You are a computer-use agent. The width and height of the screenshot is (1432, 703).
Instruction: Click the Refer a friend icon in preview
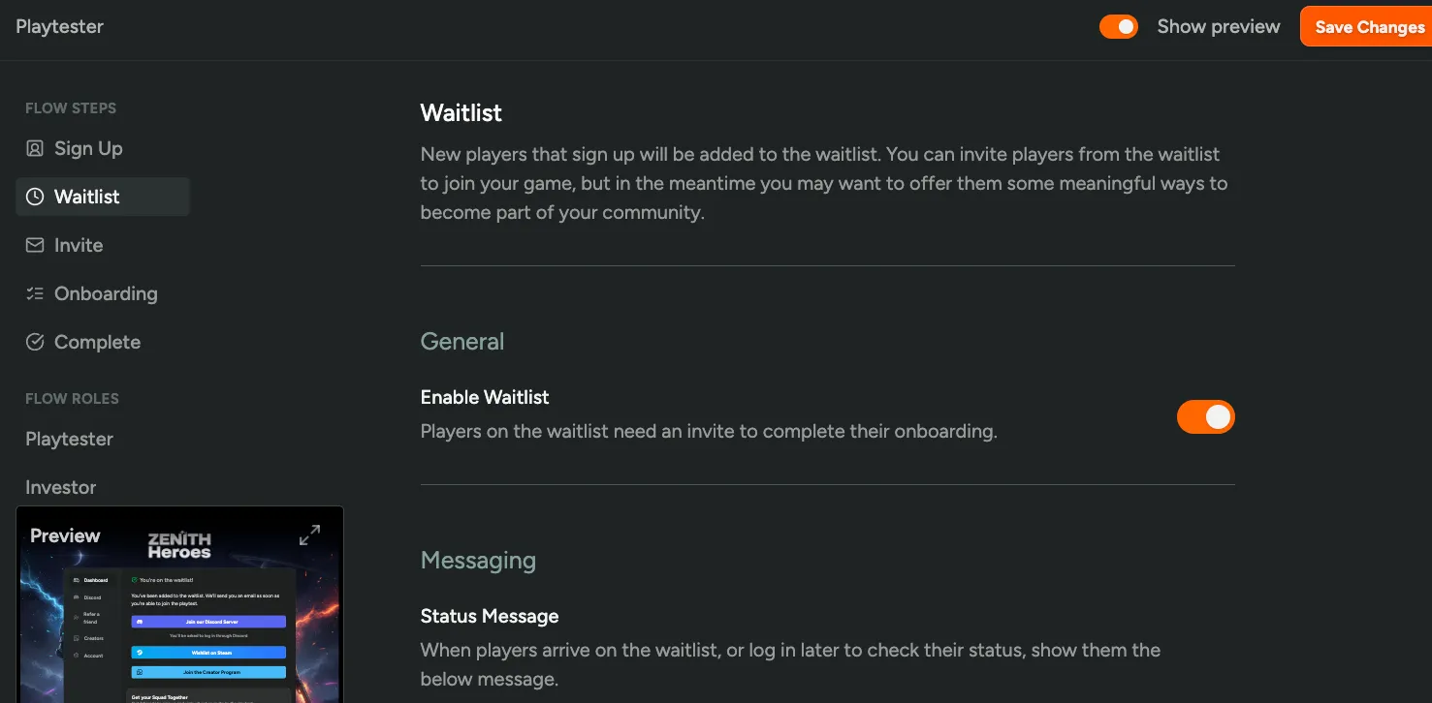click(x=76, y=617)
